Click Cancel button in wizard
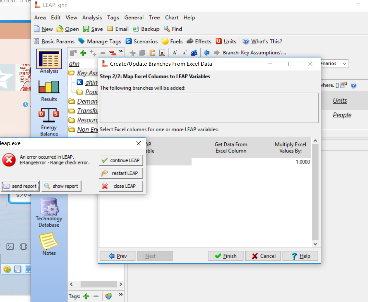 tap(263, 256)
